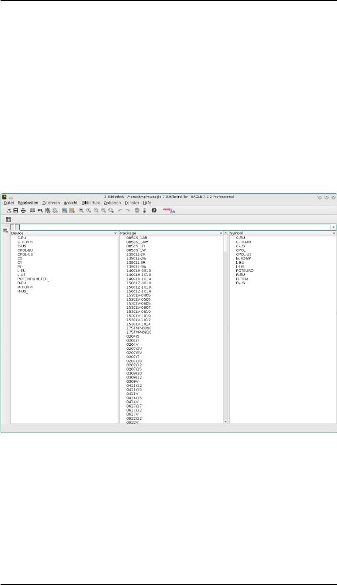Click the Zoom select area icon
This screenshot has width=337, height=585.
click(x=111, y=210)
